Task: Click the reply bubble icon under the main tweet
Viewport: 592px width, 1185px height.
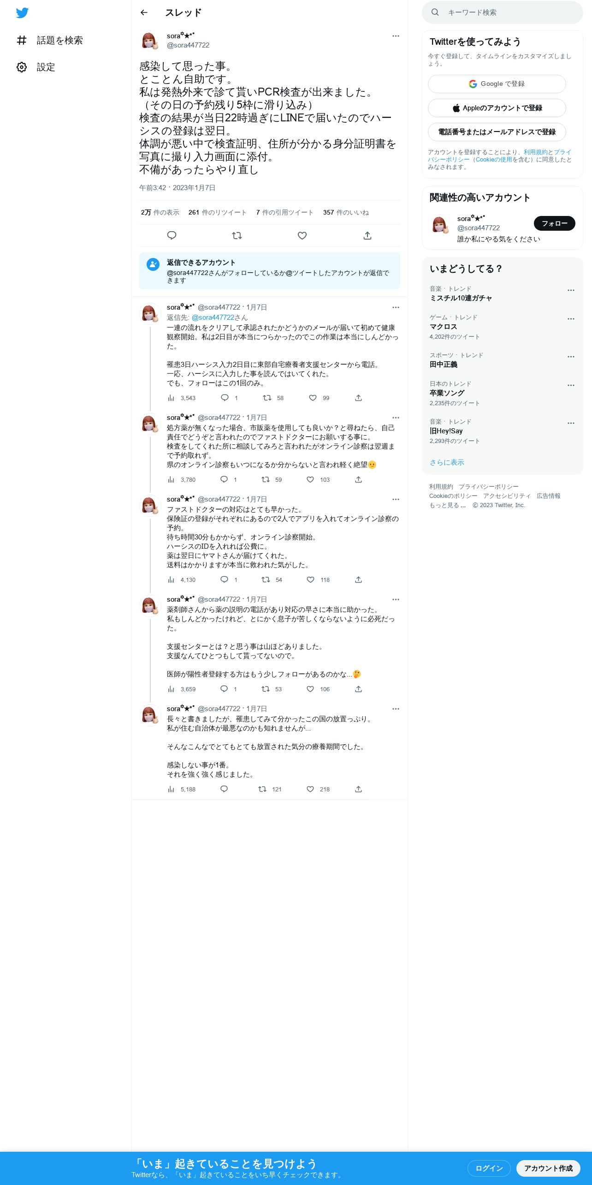Action: click(x=172, y=235)
